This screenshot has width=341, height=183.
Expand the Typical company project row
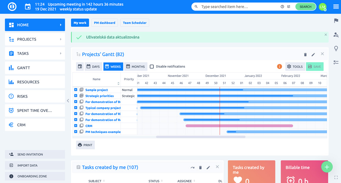[x=75, y=107]
